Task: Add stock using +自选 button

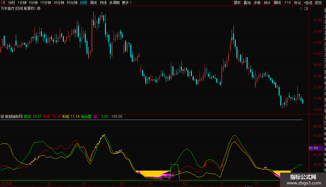Action: [308, 3]
